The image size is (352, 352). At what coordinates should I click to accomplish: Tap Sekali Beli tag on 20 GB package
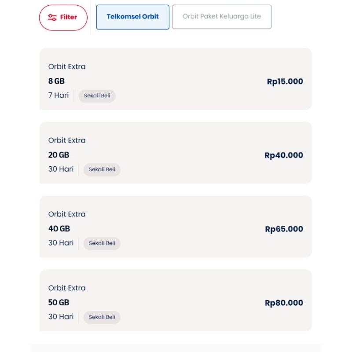click(x=102, y=169)
